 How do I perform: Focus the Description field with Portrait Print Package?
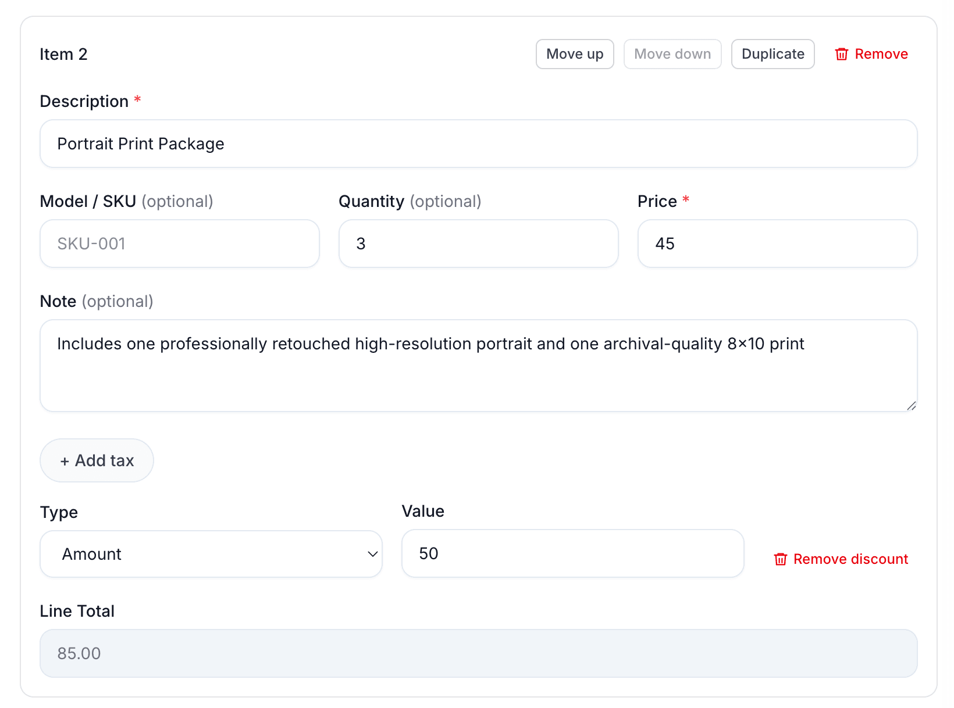pyautogui.click(x=478, y=144)
